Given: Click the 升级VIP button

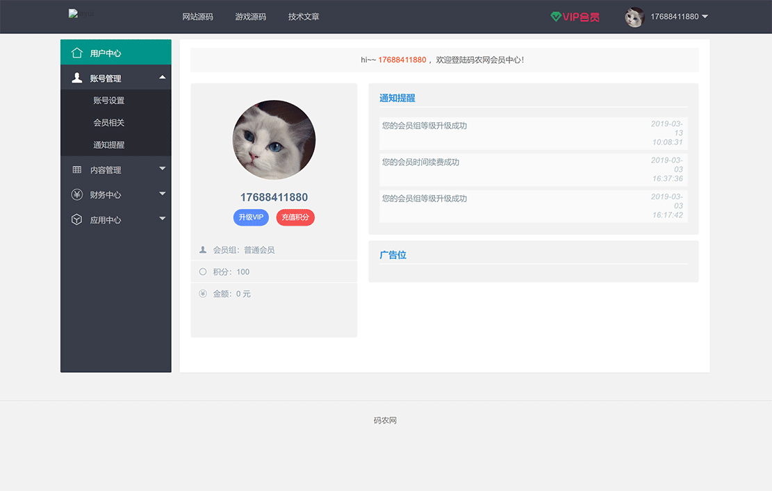Looking at the screenshot, I should [251, 217].
